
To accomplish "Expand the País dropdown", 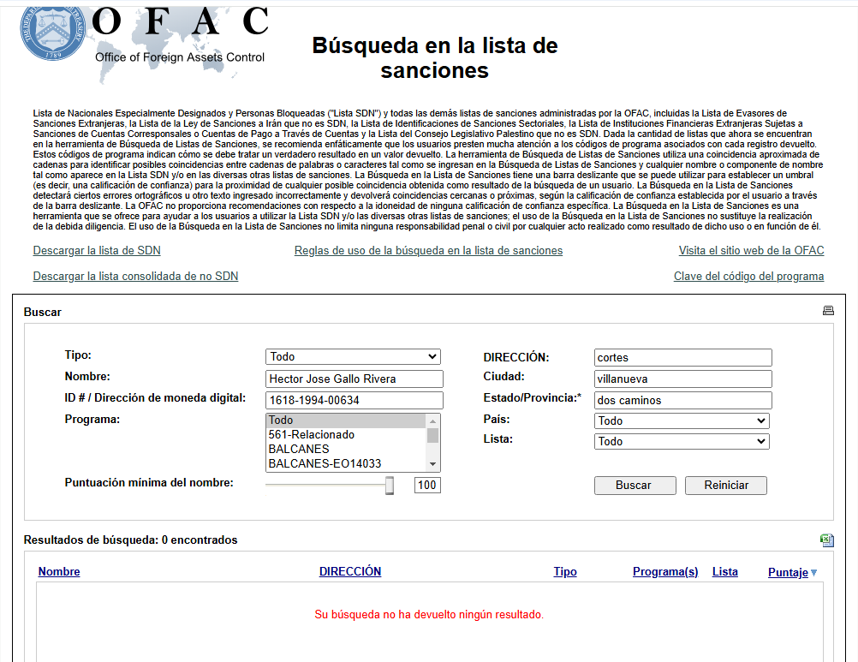I will (x=682, y=421).
